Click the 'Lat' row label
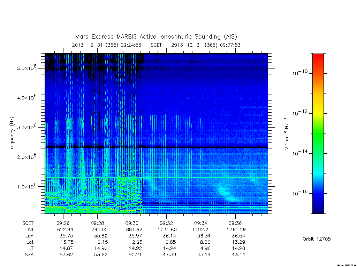Screen dimensions: 357x267 (x=30, y=242)
